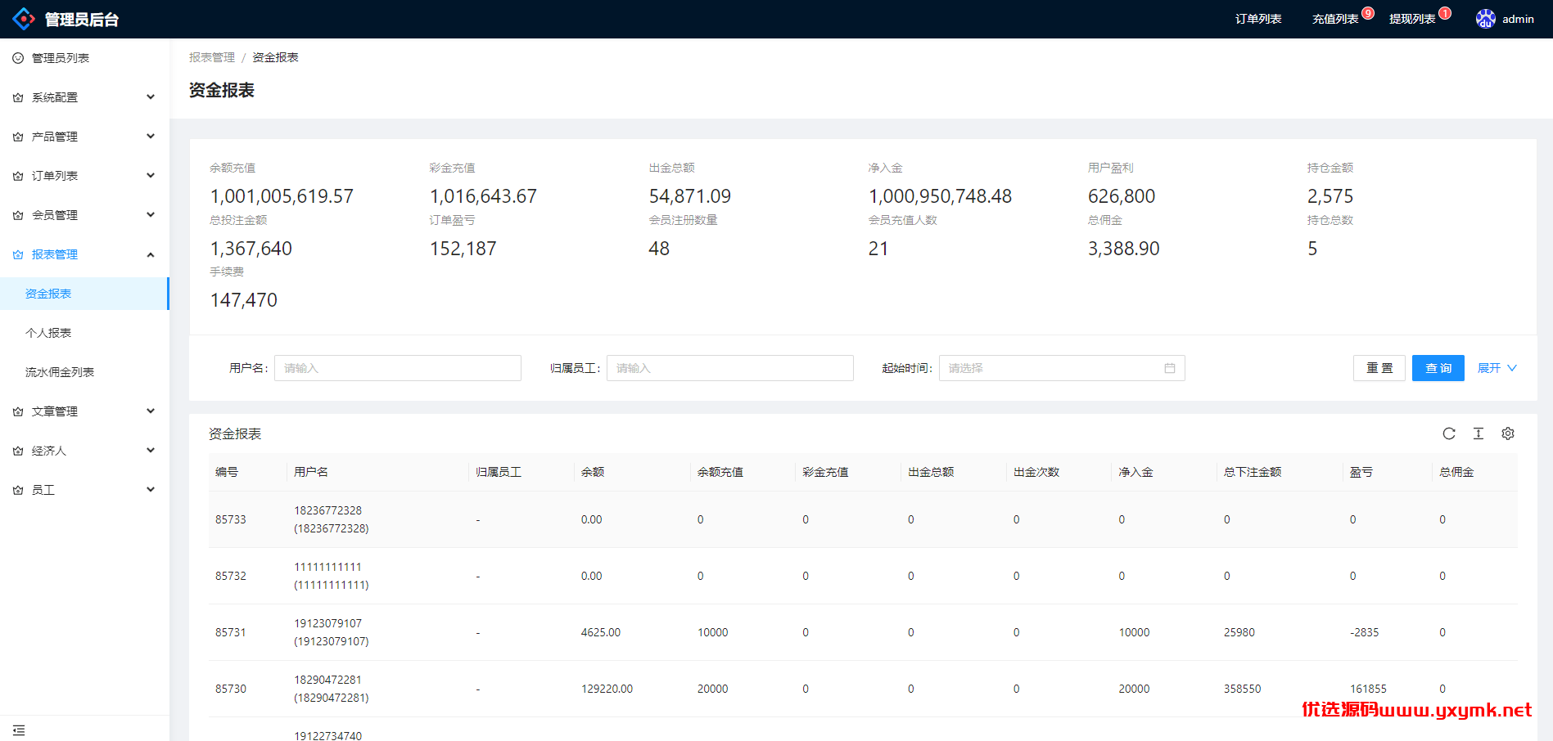Image resolution: width=1553 pixels, height=741 pixels.
Task: Focus the 归属员工 input field
Action: (x=730, y=368)
